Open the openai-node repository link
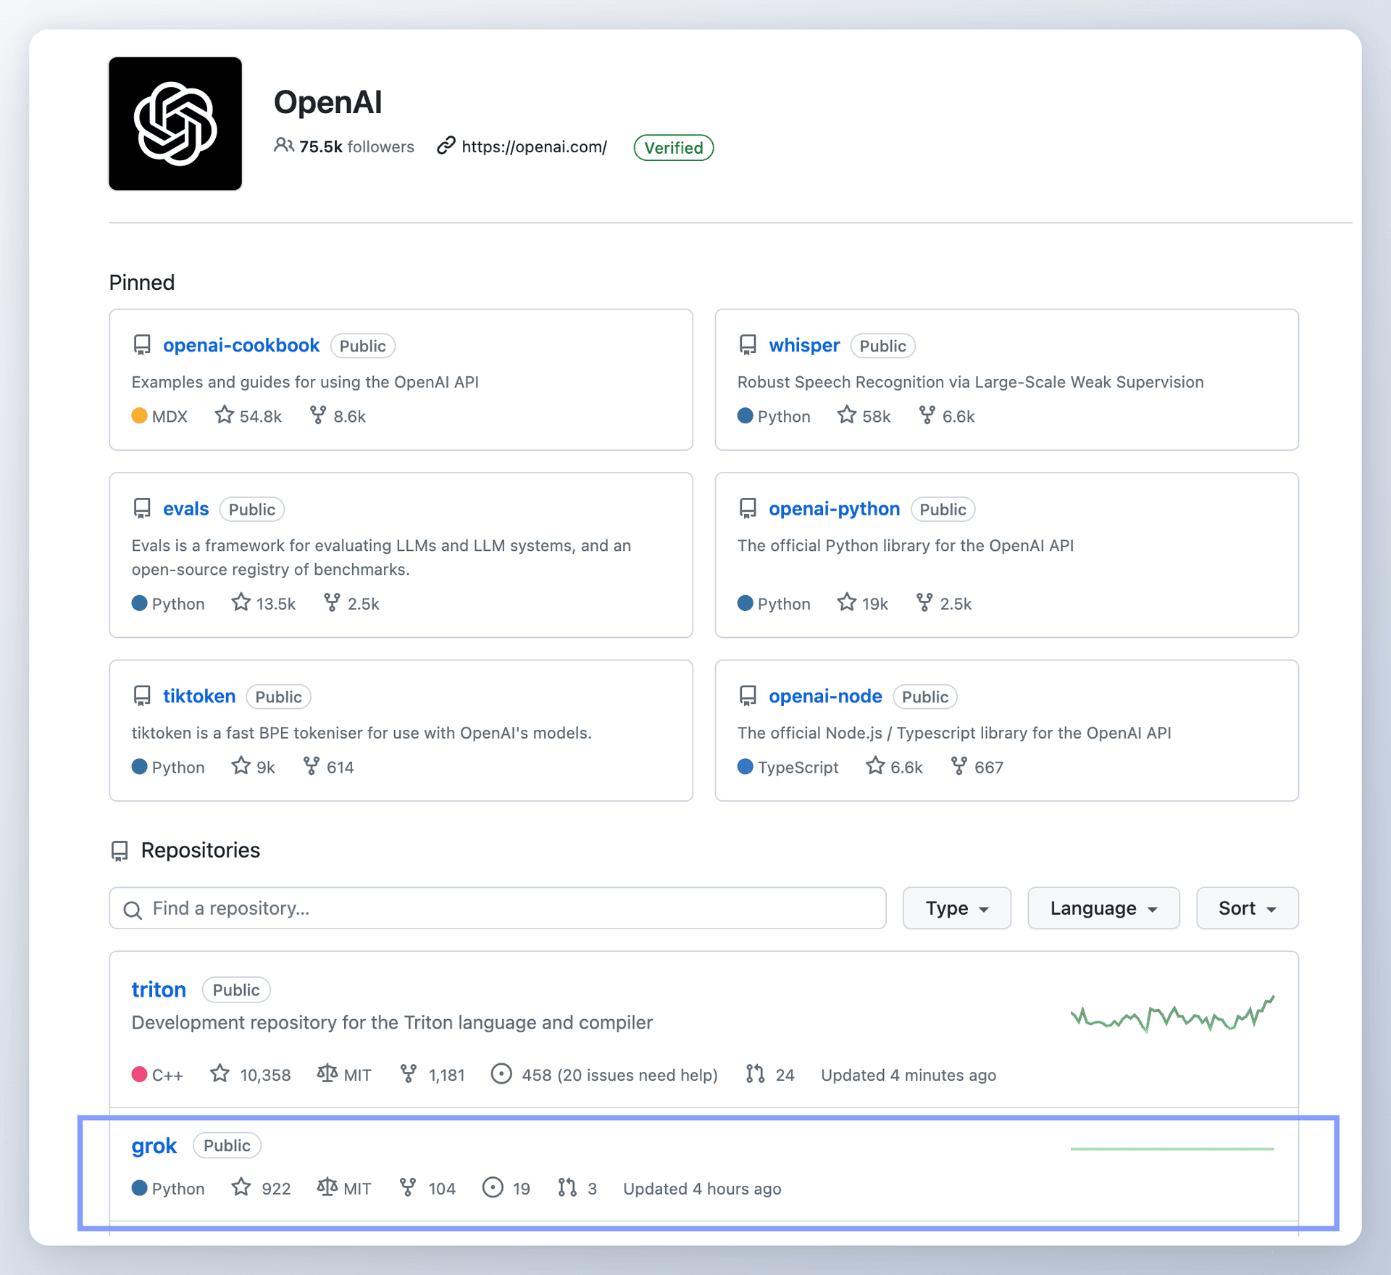 click(x=824, y=696)
